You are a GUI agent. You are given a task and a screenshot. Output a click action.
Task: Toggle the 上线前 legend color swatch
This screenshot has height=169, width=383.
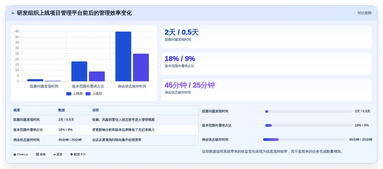pos(69,94)
